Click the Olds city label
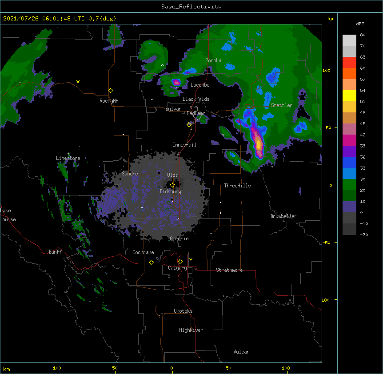383x374 pixels. click(172, 175)
